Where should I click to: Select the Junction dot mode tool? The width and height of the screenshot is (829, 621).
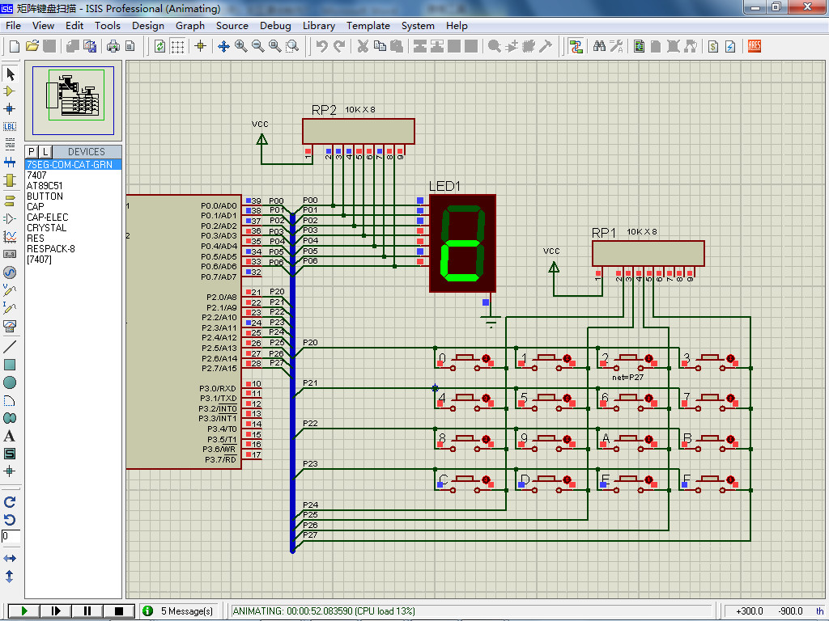(x=10, y=108)
